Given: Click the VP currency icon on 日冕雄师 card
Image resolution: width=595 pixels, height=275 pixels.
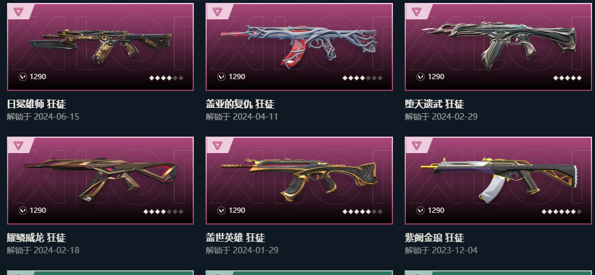Looking at the screenshot, I should click(23, 77).
